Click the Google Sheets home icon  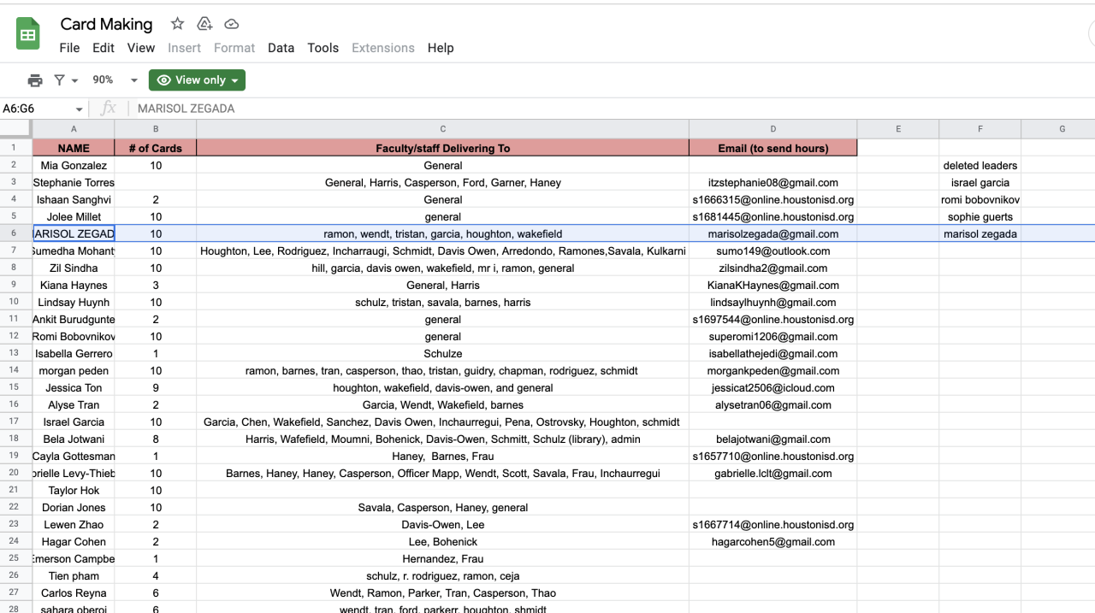[x=28, y=34]
